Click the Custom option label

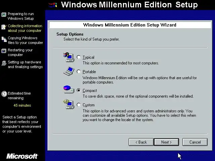click(89, 105)
